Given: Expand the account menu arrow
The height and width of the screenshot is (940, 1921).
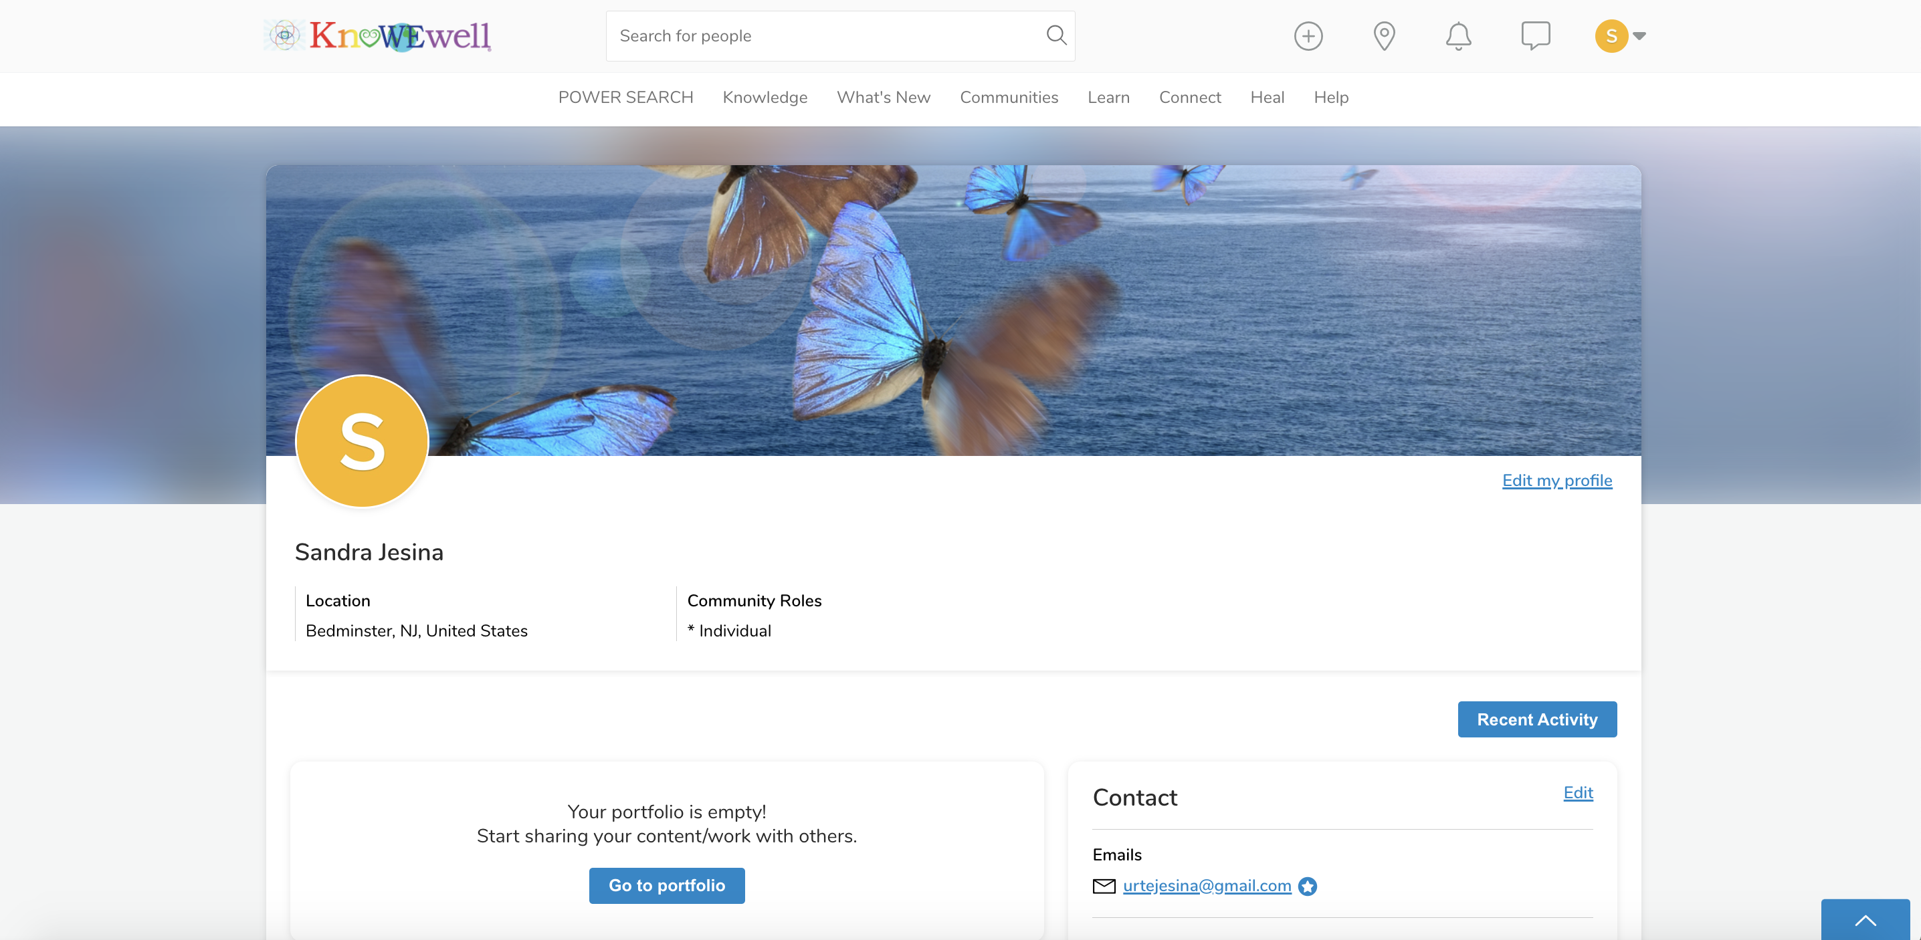Looking at the screenshot, I should coord(1639,36).
